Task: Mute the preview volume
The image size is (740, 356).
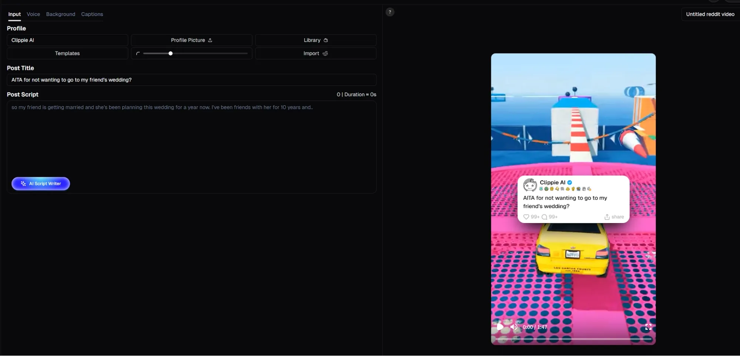Action: click(x=514, y=327)
